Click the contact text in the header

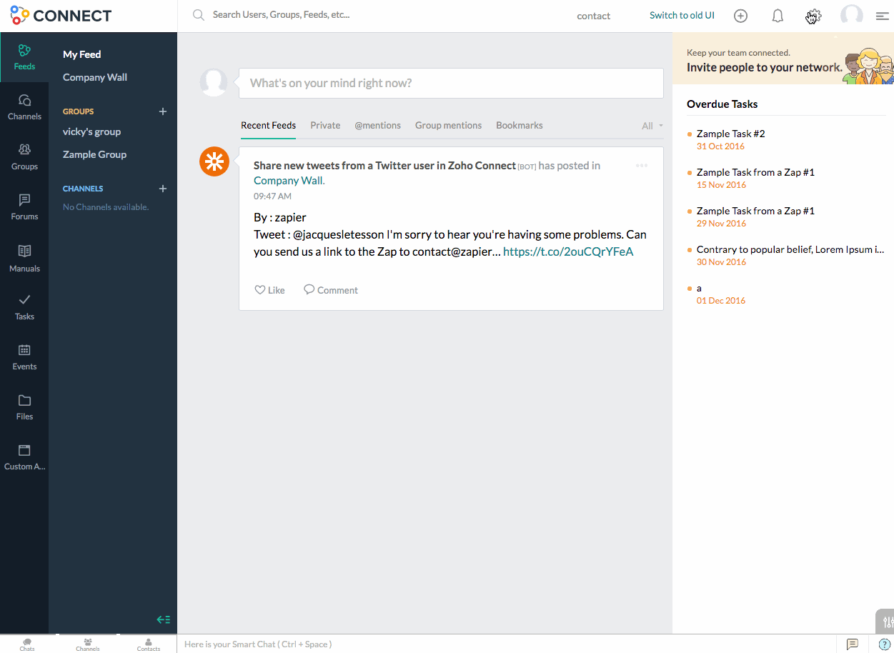pyautogui.click(x=594, y=16)
